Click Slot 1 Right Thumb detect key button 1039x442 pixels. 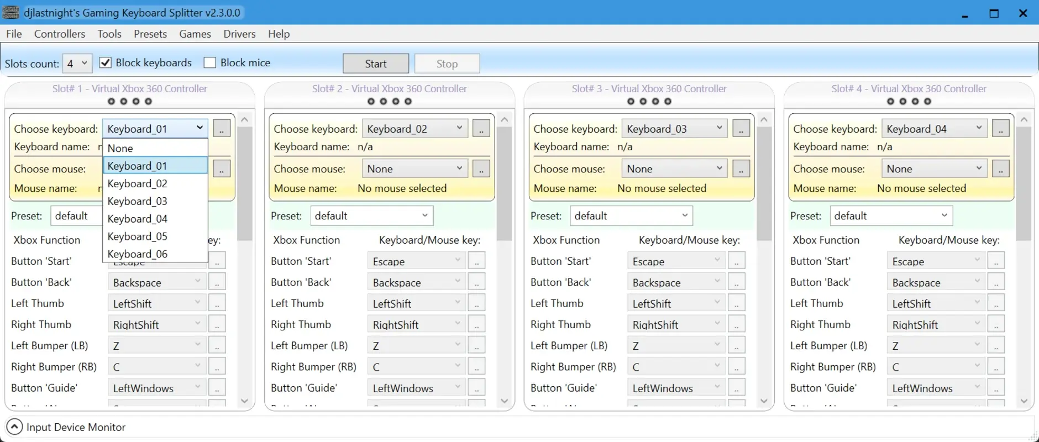tap(217, 324)
